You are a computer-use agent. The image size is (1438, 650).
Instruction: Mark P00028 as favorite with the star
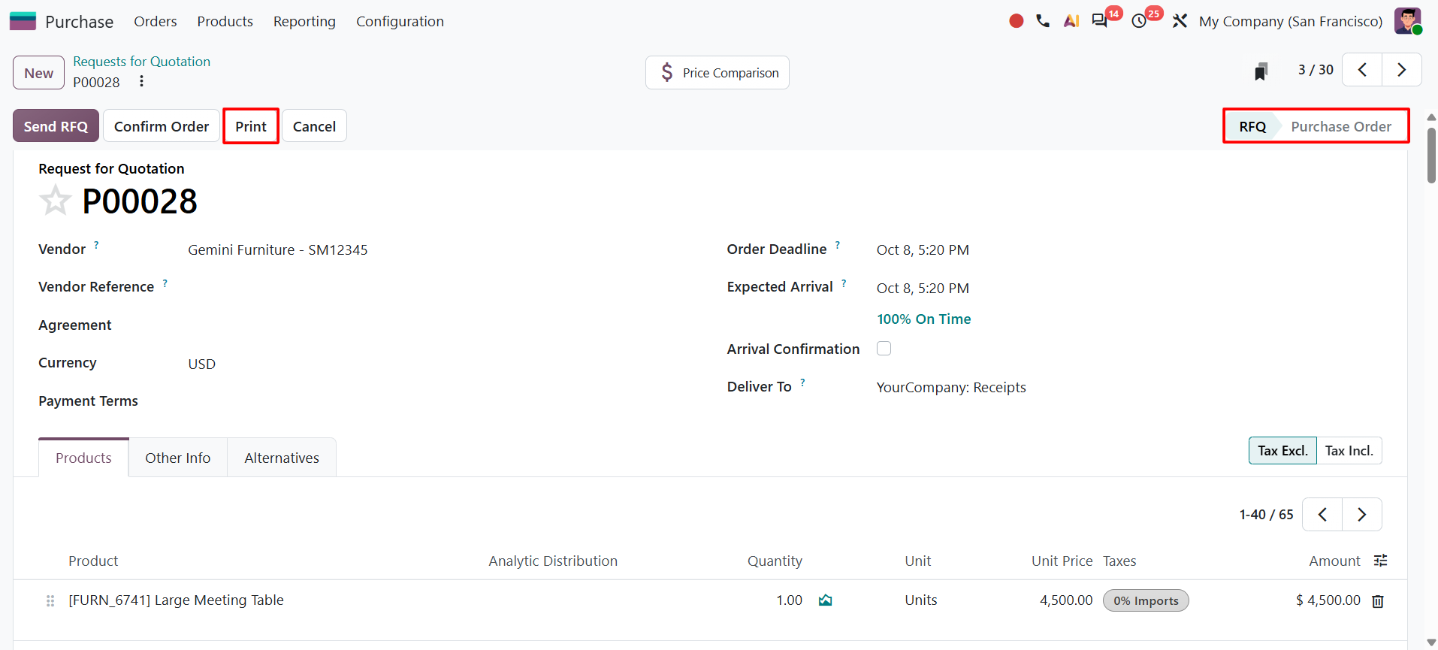(55, 201)
